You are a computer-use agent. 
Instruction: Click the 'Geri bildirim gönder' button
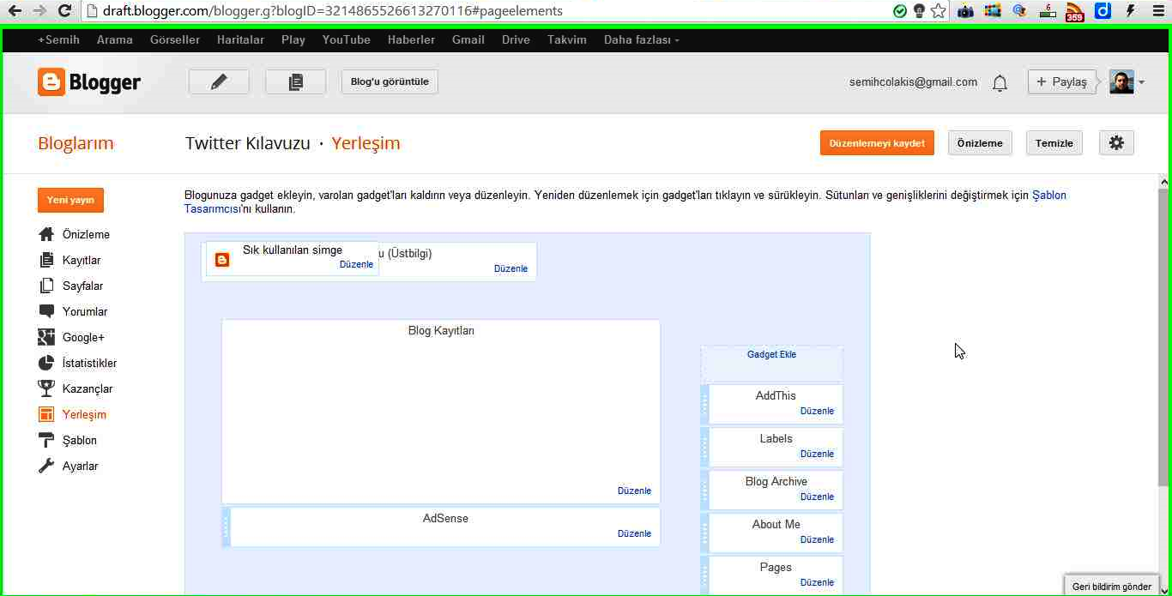pyautogui.click(x=1112, y=586)
